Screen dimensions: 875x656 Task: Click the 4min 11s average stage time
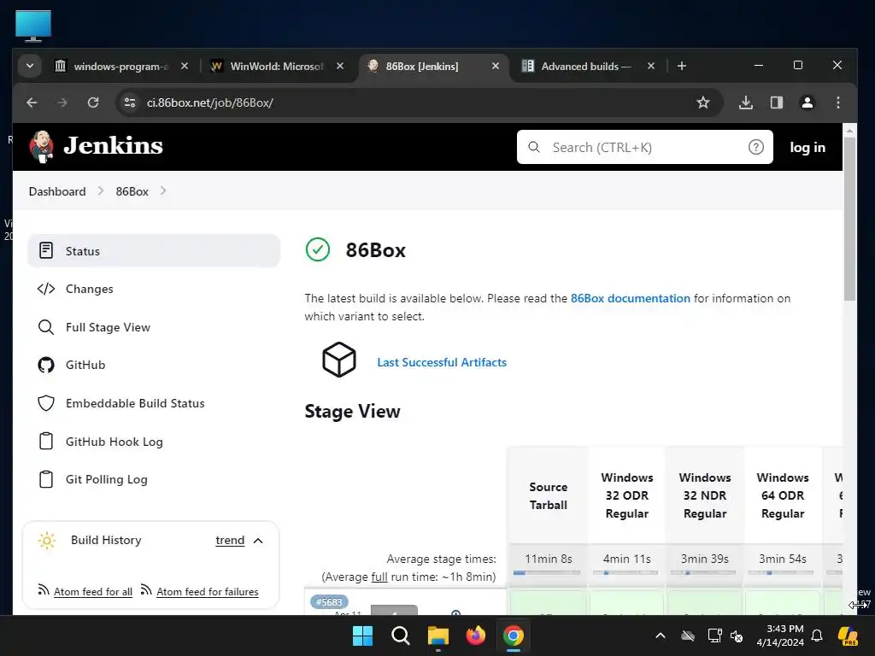click(x=626, y=559)
